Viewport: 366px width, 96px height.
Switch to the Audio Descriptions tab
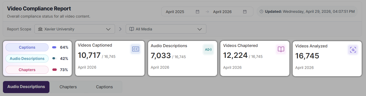pyautogui.click(x=26, y=87)
